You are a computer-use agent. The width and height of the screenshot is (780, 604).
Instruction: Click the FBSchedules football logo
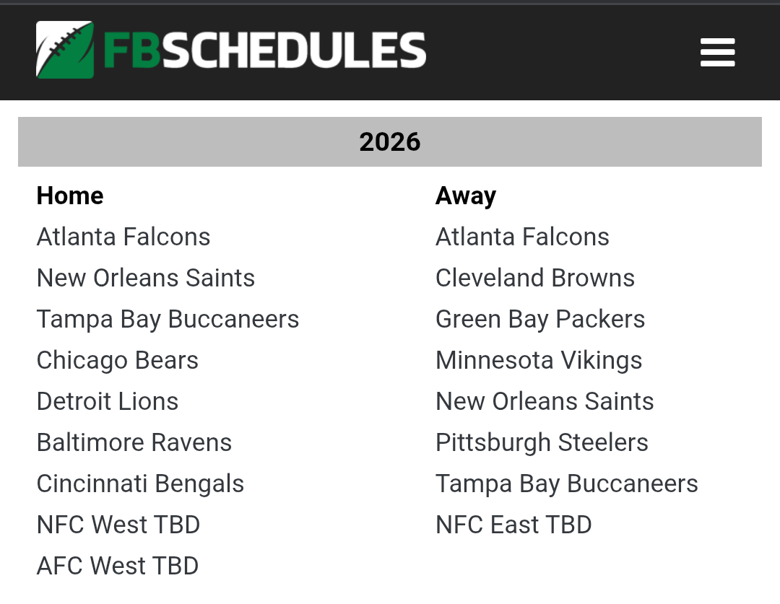coord(65,50)
